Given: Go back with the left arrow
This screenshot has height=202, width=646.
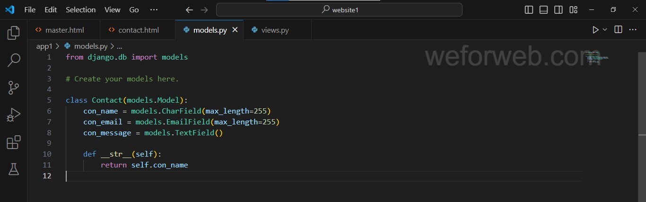Looking at the screenshot, I should 189,9.
